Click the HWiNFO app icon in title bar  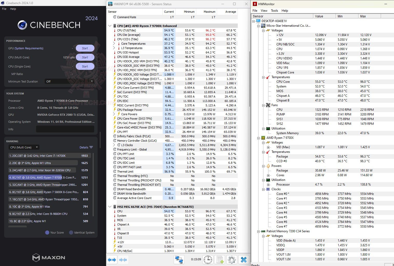pos(110,4)
